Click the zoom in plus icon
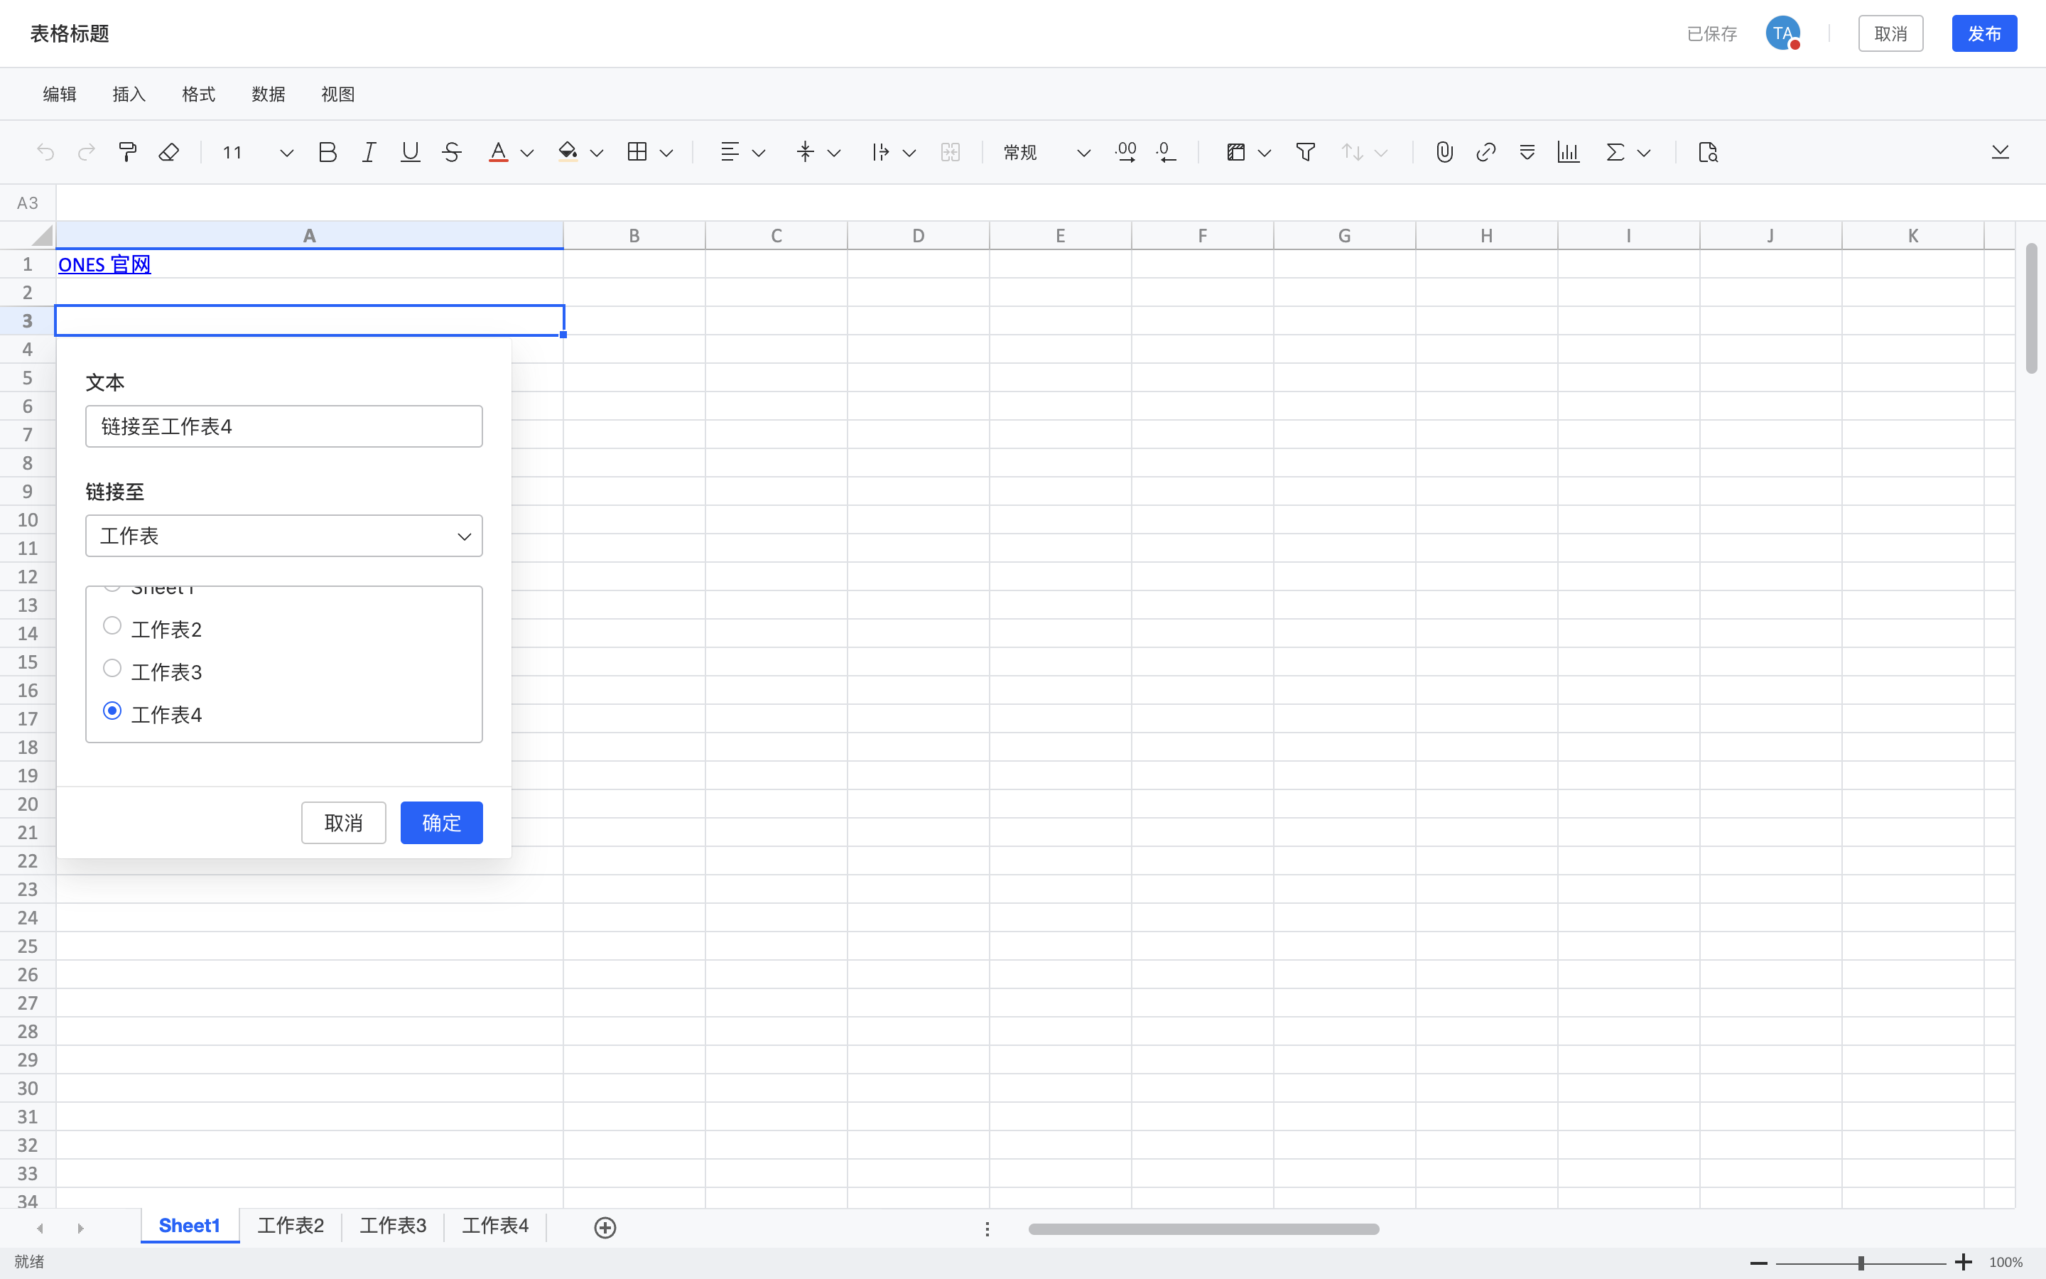 pyautogui.click(x=1963, y=1262)
